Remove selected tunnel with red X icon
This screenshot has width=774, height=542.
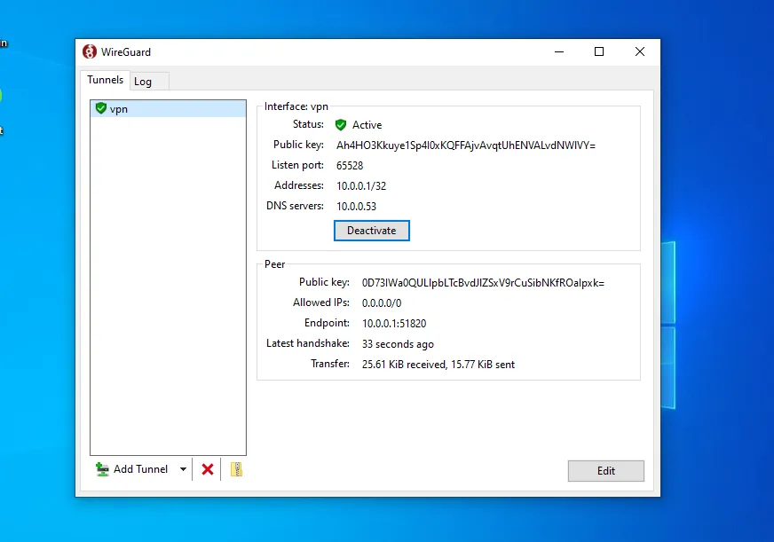point(208,469)
